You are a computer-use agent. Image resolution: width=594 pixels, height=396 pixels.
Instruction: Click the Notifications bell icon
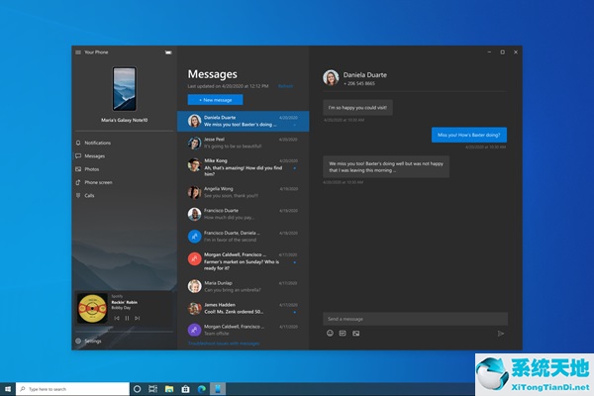[78, 143]
